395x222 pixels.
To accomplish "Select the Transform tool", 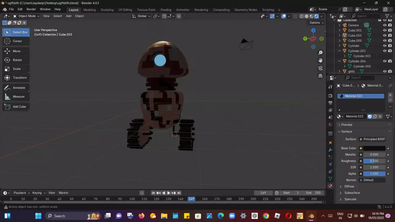I will tap(16, 78).
